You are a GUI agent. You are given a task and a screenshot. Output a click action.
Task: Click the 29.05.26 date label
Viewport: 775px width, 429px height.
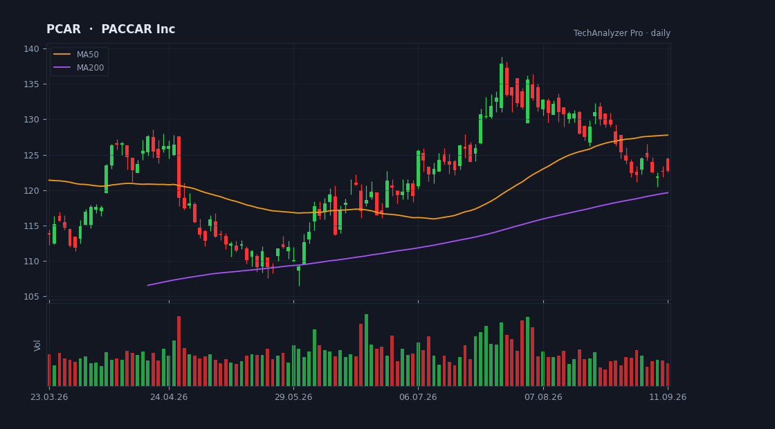tap(293, 397)
